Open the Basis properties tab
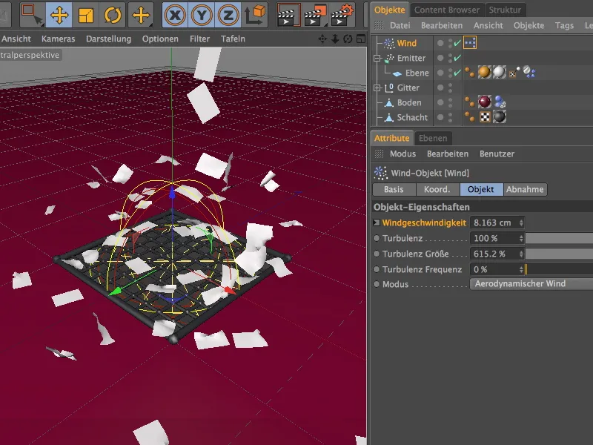 394,189
